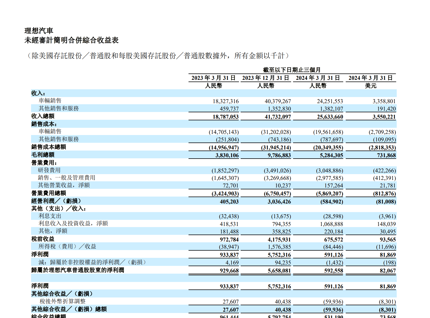The width and height of the screenshot is (430, 318).
Task: Click the 稅前收益 row label
Action: (x=43, y=239)
